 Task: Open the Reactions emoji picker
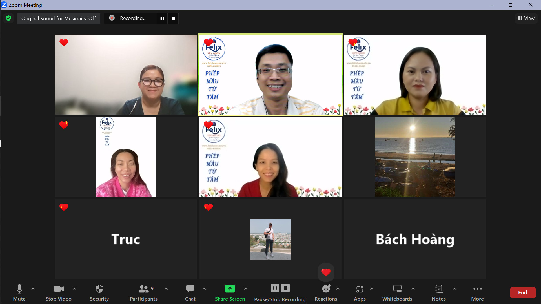point(326,293)
